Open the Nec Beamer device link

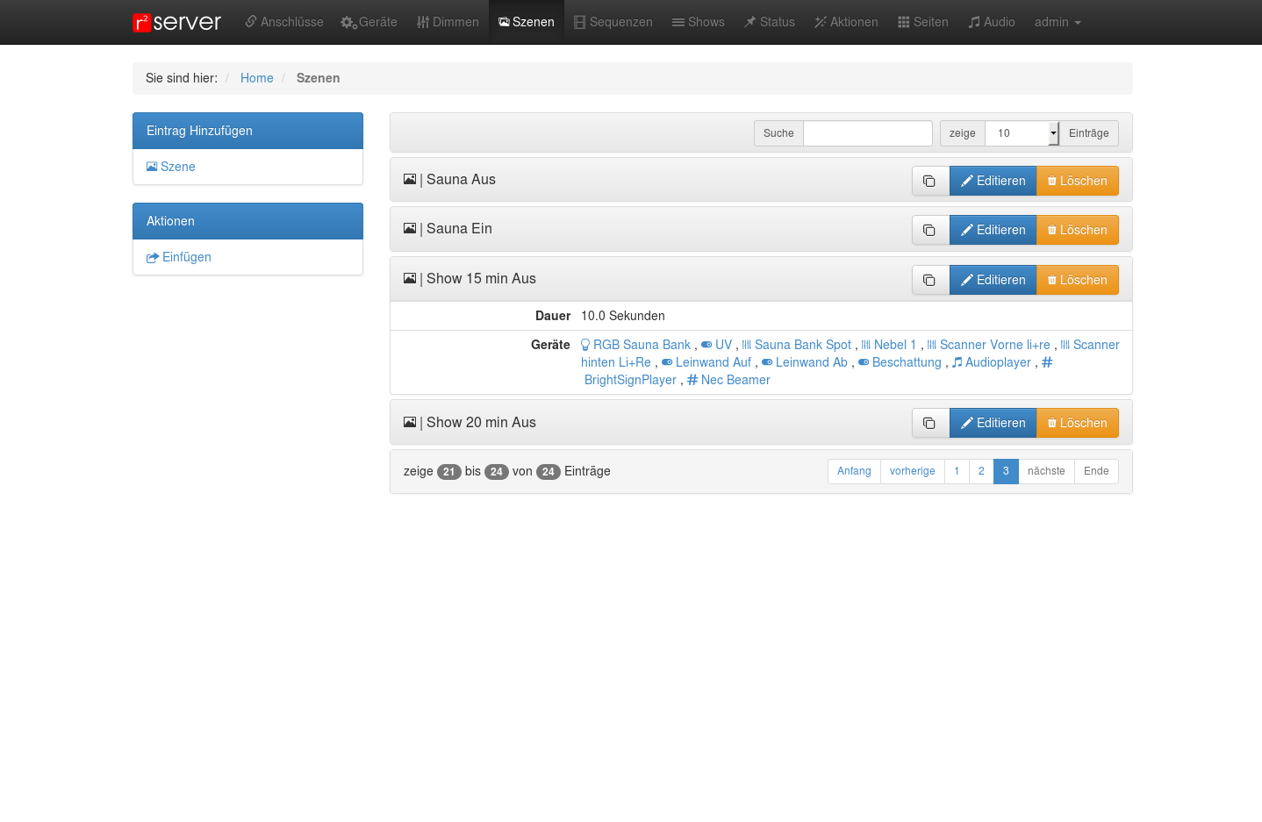pyautogui.click(x=735, y=380)
